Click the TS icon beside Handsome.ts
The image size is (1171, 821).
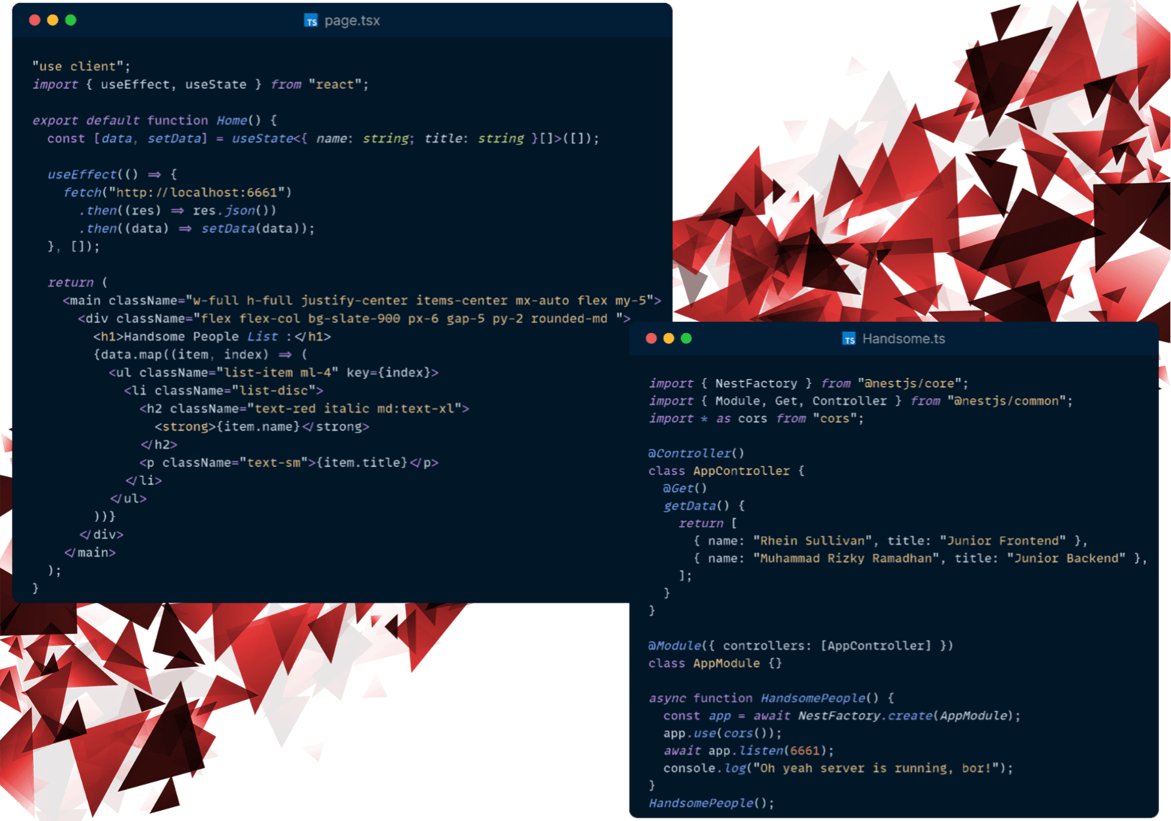849,339
